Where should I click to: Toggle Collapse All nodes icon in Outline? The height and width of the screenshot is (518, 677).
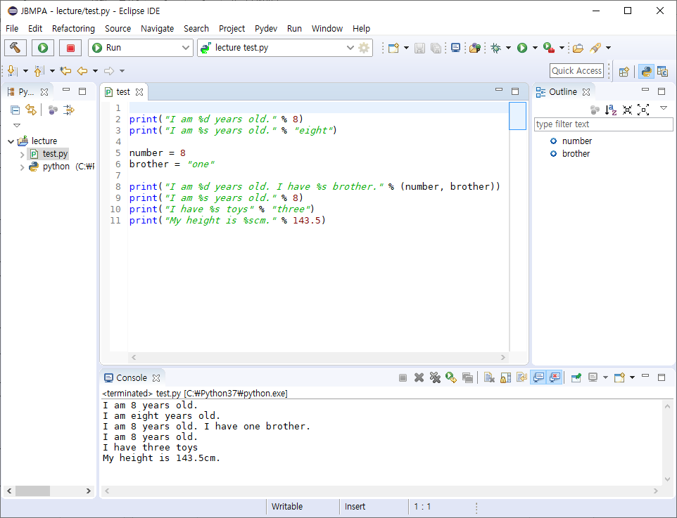pos(627,110)
